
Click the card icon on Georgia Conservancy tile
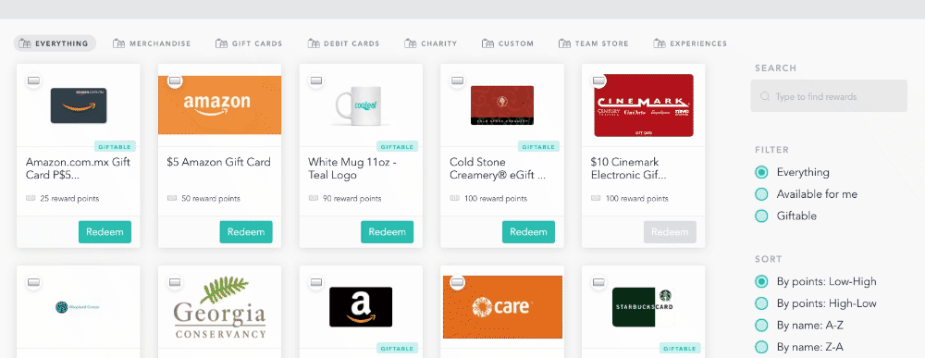pos(175,282)
